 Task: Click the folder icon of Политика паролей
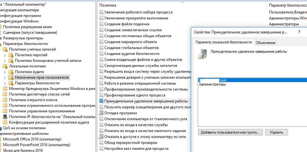point(11,55)
